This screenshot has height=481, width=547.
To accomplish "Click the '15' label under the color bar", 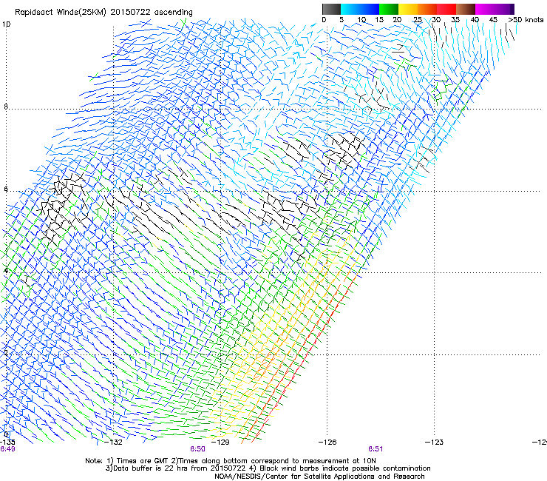I will [379, 20].
